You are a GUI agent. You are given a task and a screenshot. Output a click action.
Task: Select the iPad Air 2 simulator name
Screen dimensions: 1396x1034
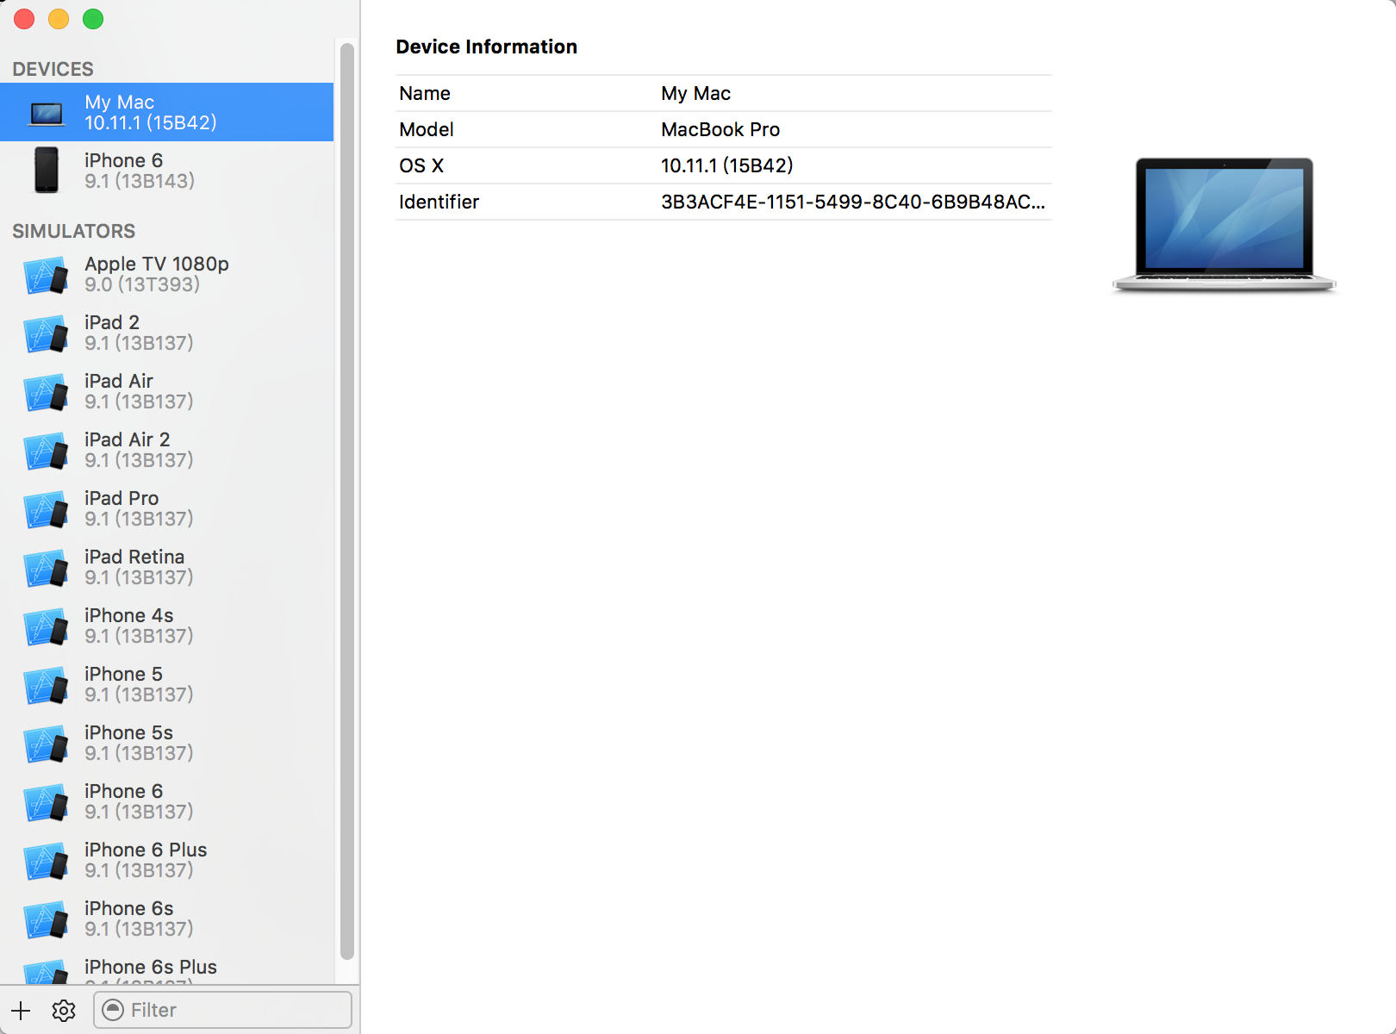click(x=128, y=439)
